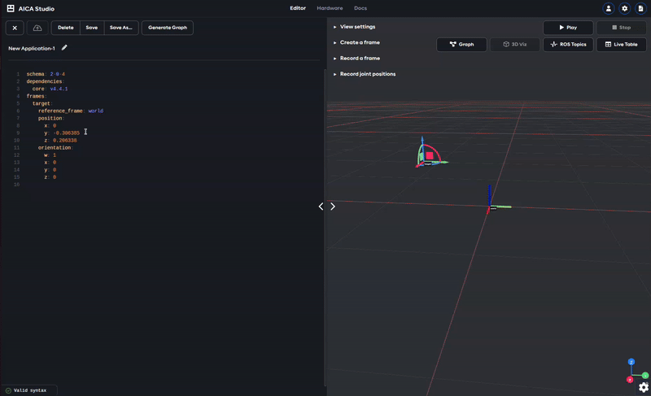Click the Stop button
651x396 pixels.
(x=621, y=28)
